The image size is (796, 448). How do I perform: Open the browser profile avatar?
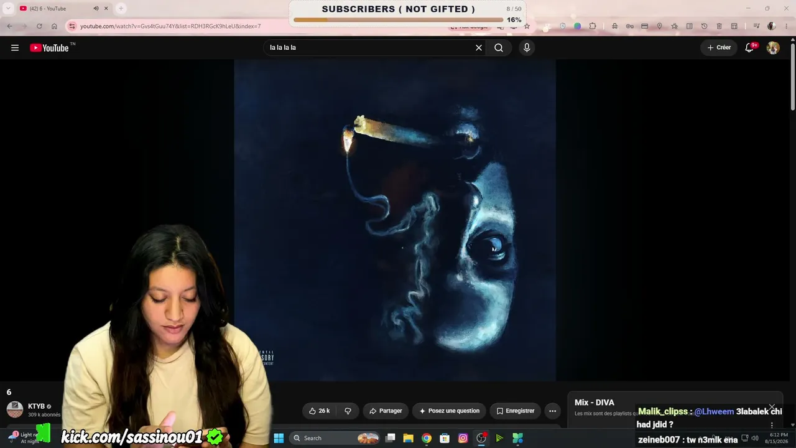pyautogui.click(x=771, y=26)
